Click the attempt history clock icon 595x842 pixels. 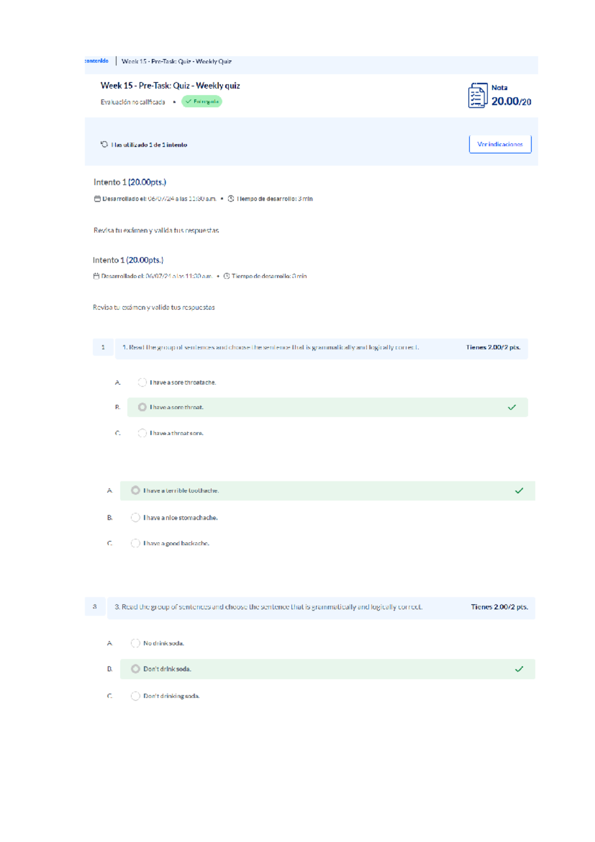pos(104,144)
